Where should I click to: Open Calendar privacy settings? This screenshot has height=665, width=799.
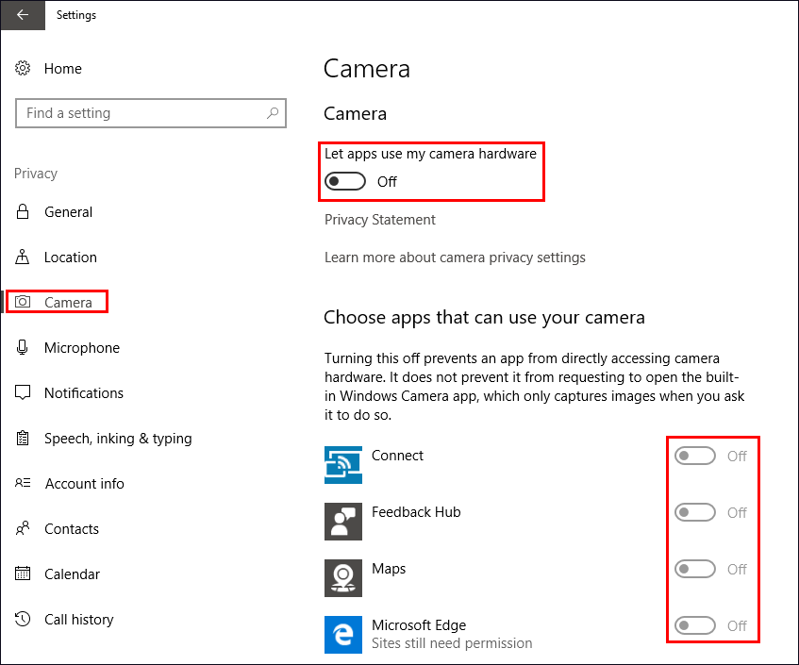72,574
